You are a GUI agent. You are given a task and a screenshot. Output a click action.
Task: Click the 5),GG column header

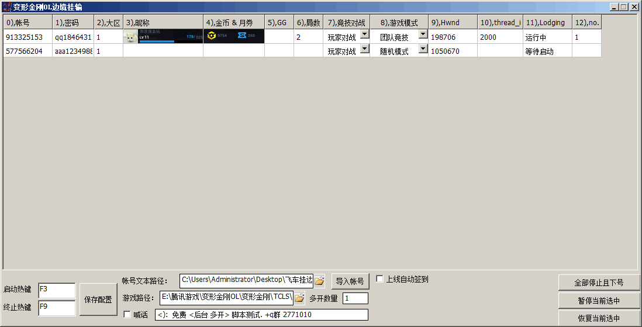(x=279, y=23)
